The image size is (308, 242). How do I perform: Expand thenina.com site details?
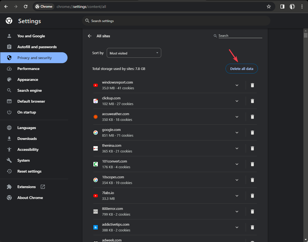(x=237, y=148)
